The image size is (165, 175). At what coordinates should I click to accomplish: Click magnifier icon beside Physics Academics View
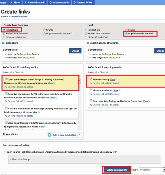(120, 91)
